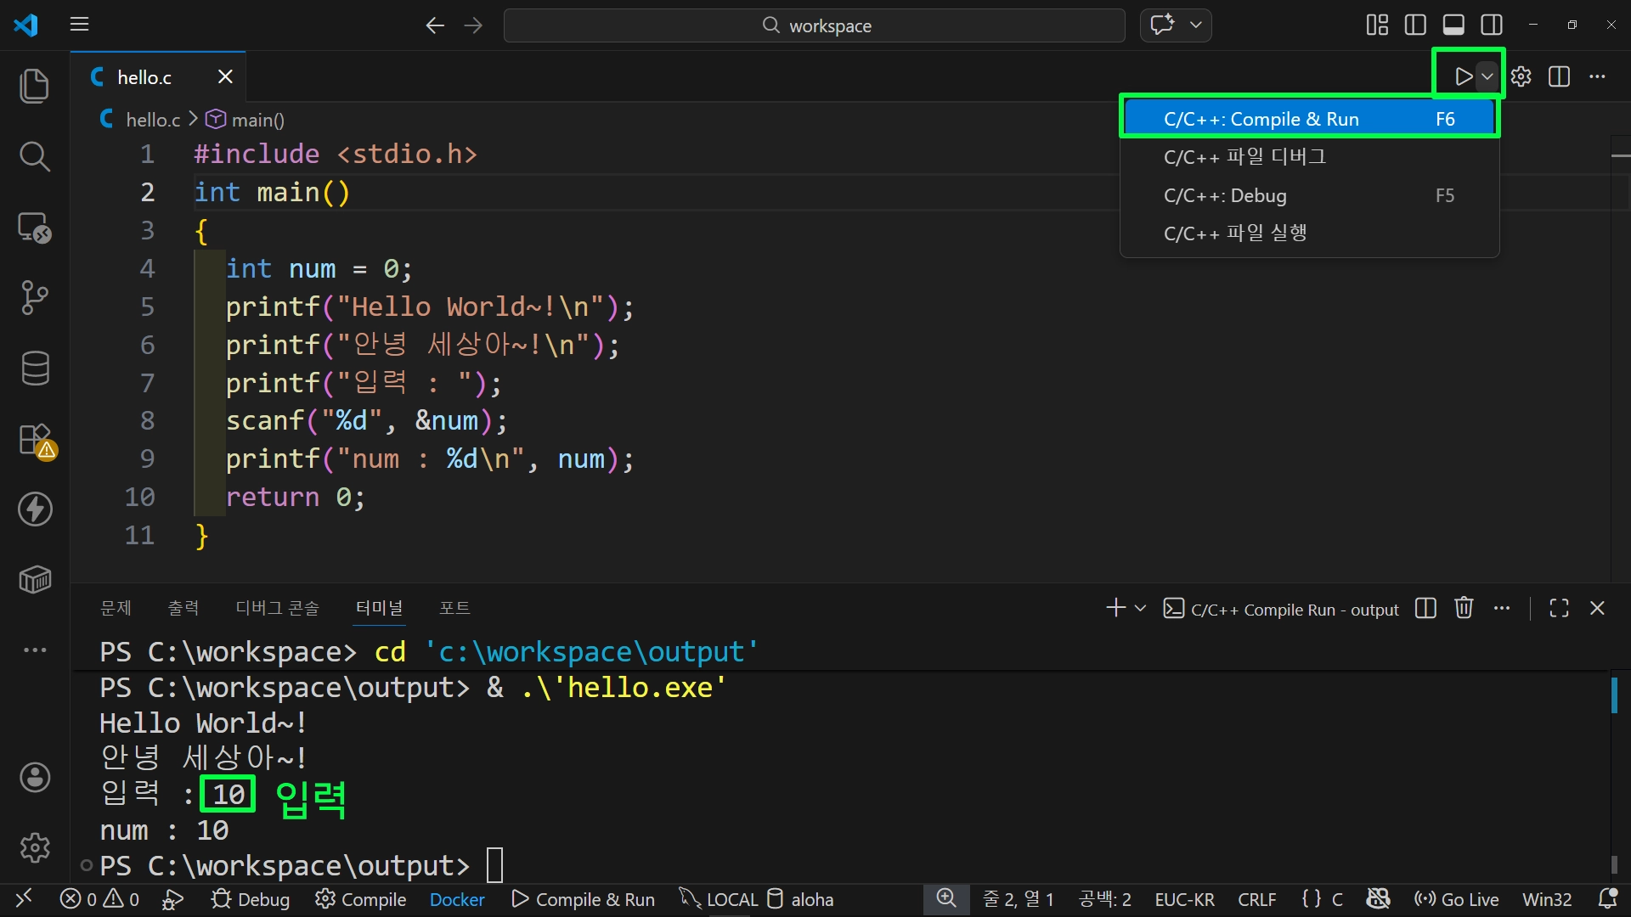Switch to the 디버그 콘솔 panel tab
This screenshot has height=917, width=1631.
tap(277, 608)
